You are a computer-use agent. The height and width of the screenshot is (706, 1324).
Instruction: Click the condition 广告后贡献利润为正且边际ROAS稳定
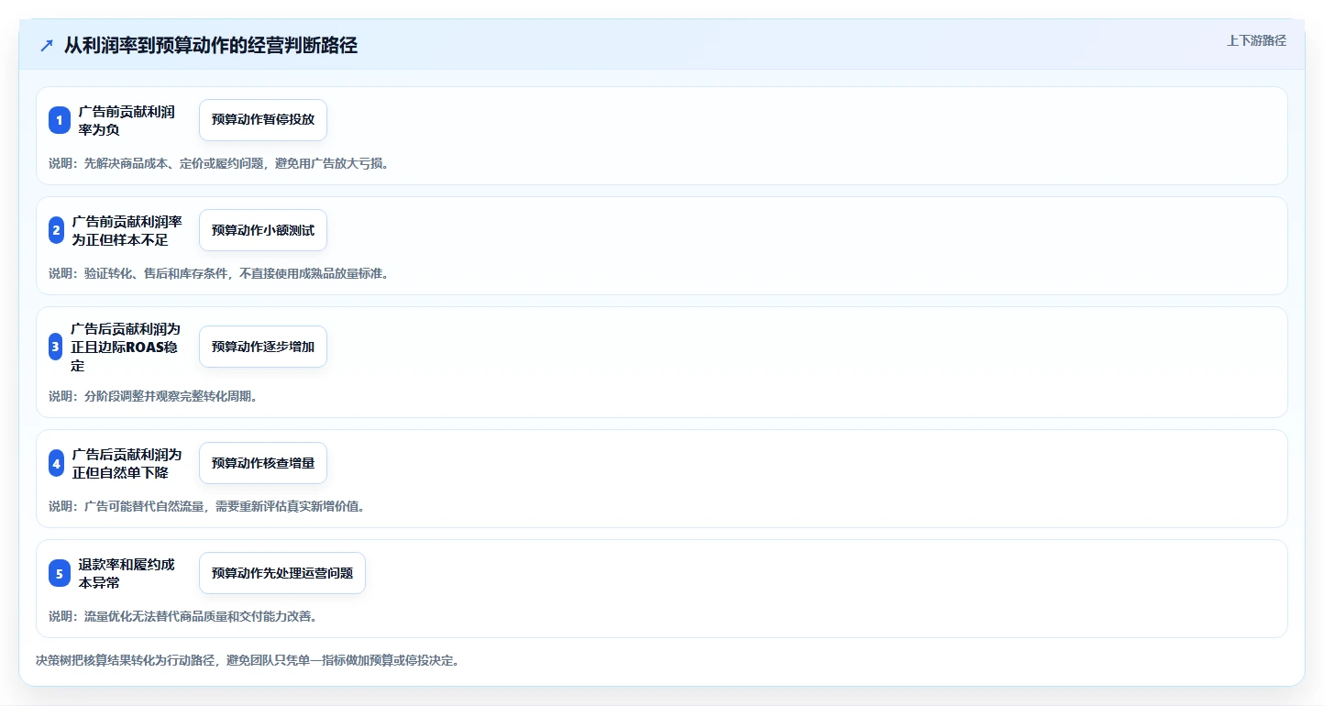tap(126, 347)
